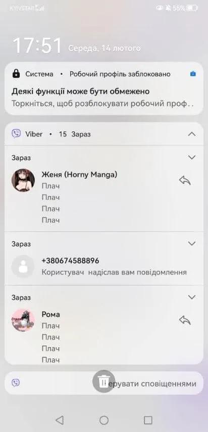The width and height of the screenshot is (208, 432).
Task: Tap the reply arrow for Рома message
Action: [x=185, y=320]
